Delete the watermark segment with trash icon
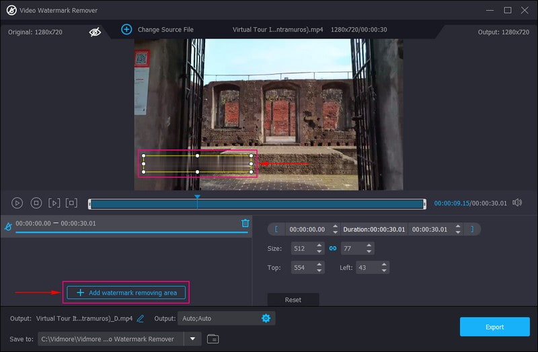The height and width of the screenshot is (352, 538). coord(245,223)
